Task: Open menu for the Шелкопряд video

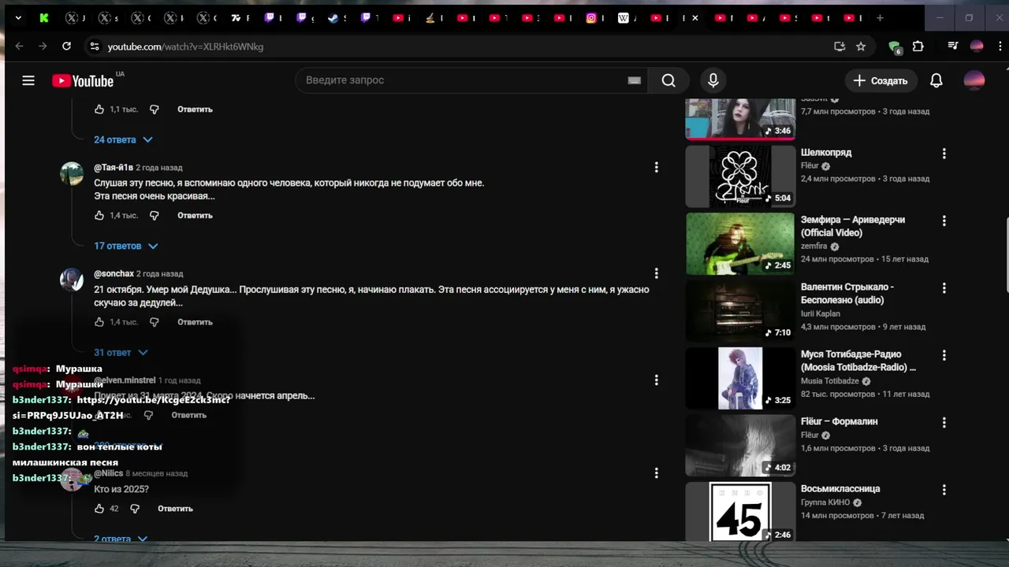Action: [x=944, y=154]
